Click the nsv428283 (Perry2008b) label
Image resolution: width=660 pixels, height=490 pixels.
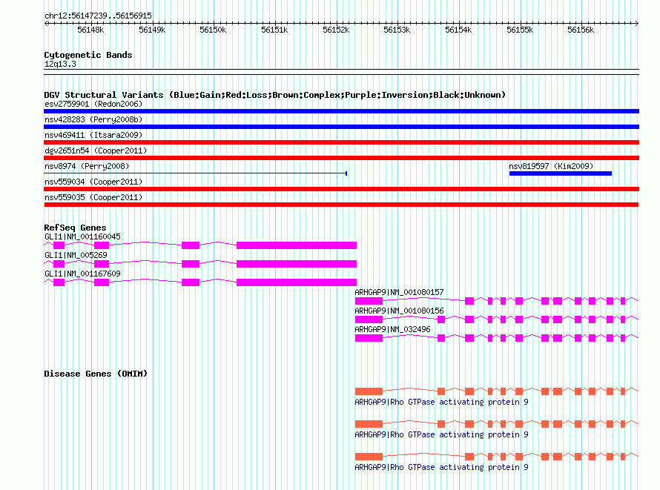[x=93, y=119]
